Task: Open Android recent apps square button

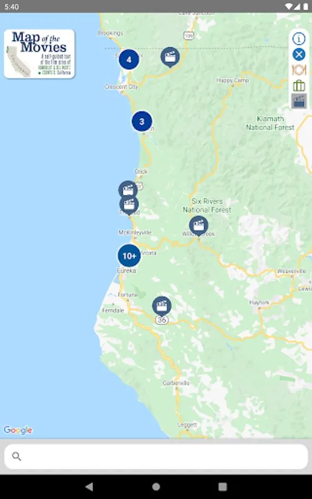Action: pyautogui.click(x=223, y=487)
